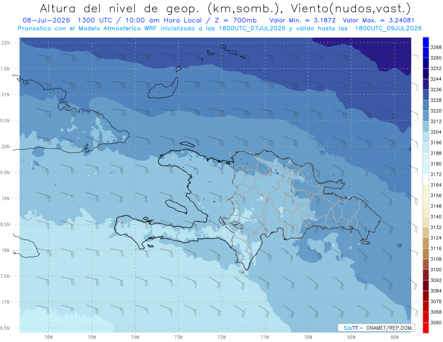The height and width of the screenshot is (342, 443).
Task: Click the 8.5N latitude axis label
Action: 6,224
